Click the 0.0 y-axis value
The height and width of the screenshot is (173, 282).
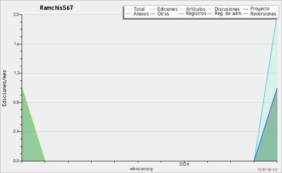click(16, 161)
